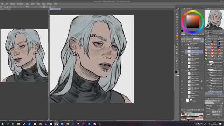The width and height of the screenshot is (224, 126).
Task: Toggle visibility of Folder 2
Action: (182, 44)
